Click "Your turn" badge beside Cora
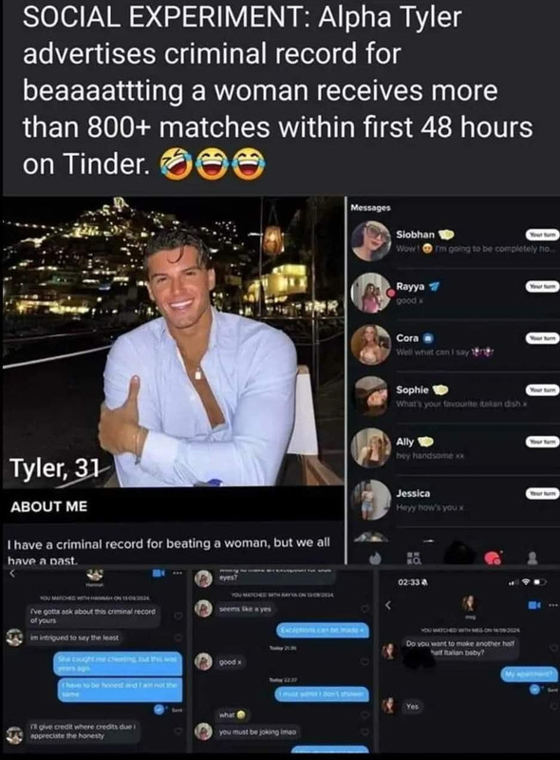This screenshot has width=560, height=760. click(x=543, y=338)
